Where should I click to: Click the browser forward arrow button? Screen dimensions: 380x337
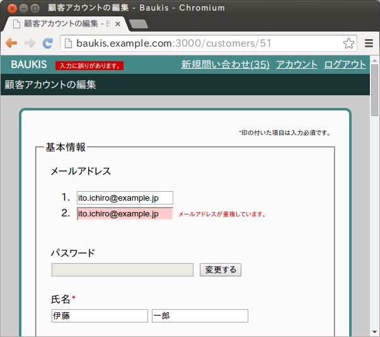coord(30,43)
